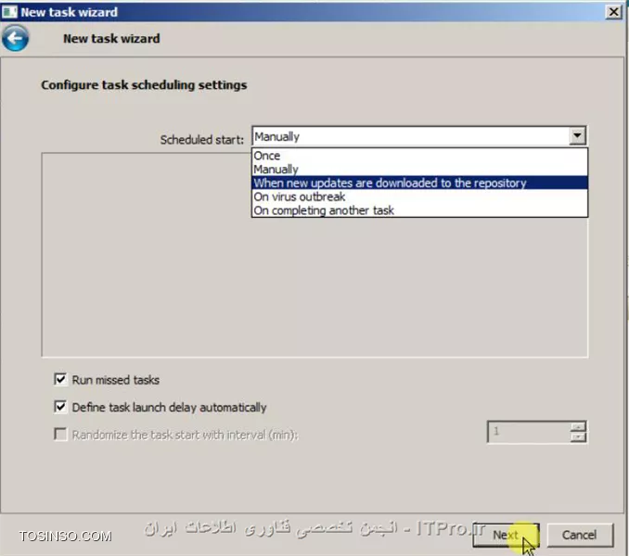The image size is (629, 556).
Task: Choose 'When new updates are downloaded to the repository'
Action: click(419, 183)
